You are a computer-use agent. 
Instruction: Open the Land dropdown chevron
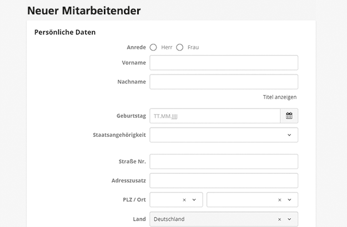click(x=289, y=219)
